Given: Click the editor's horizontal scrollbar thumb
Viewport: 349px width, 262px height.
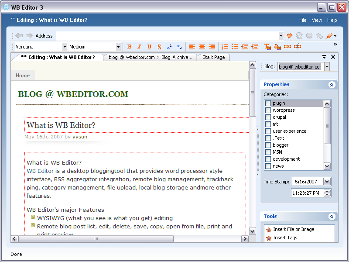Looking at the screenshot, I should click(x=96, y=239).
